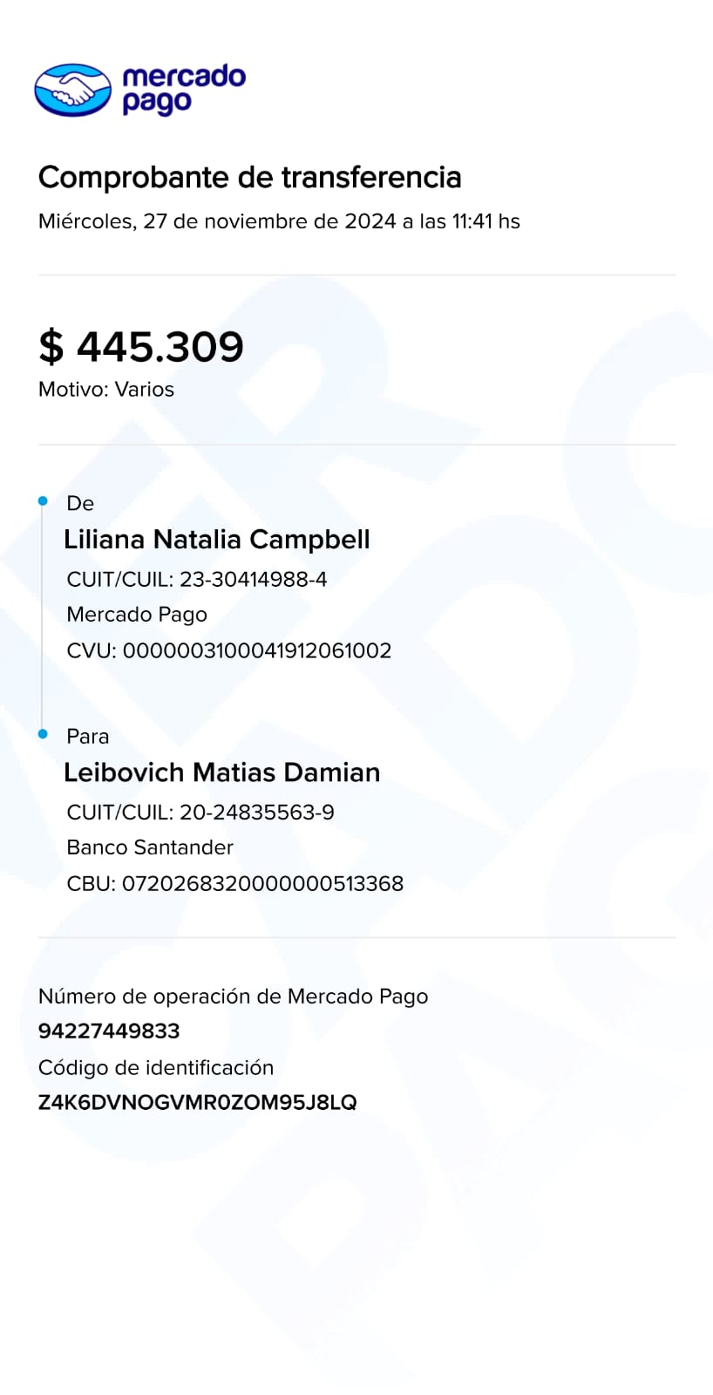
Task: Click the mercado pago wordmark text
Action: point(183,89)
